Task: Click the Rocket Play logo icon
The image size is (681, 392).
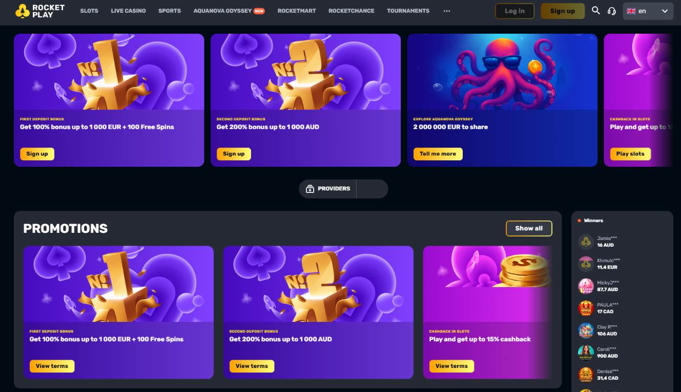Action: (23, 11)
